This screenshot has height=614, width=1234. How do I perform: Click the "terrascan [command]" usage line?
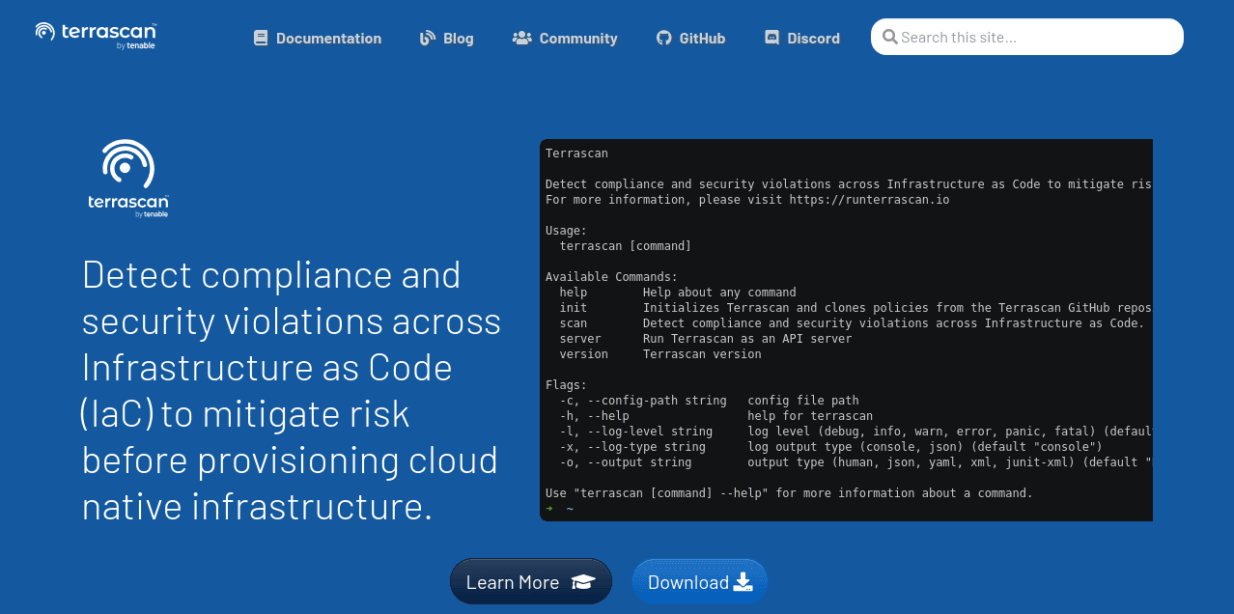(x=626, y=246)
